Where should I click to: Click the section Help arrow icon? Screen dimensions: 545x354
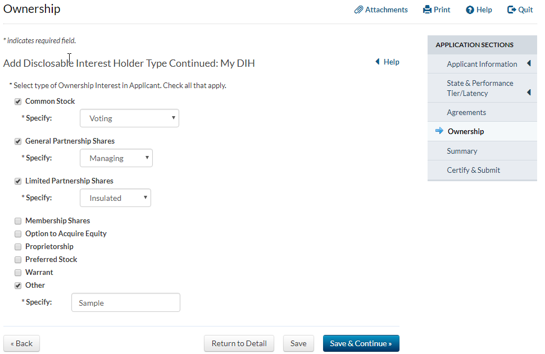[378, 62]
